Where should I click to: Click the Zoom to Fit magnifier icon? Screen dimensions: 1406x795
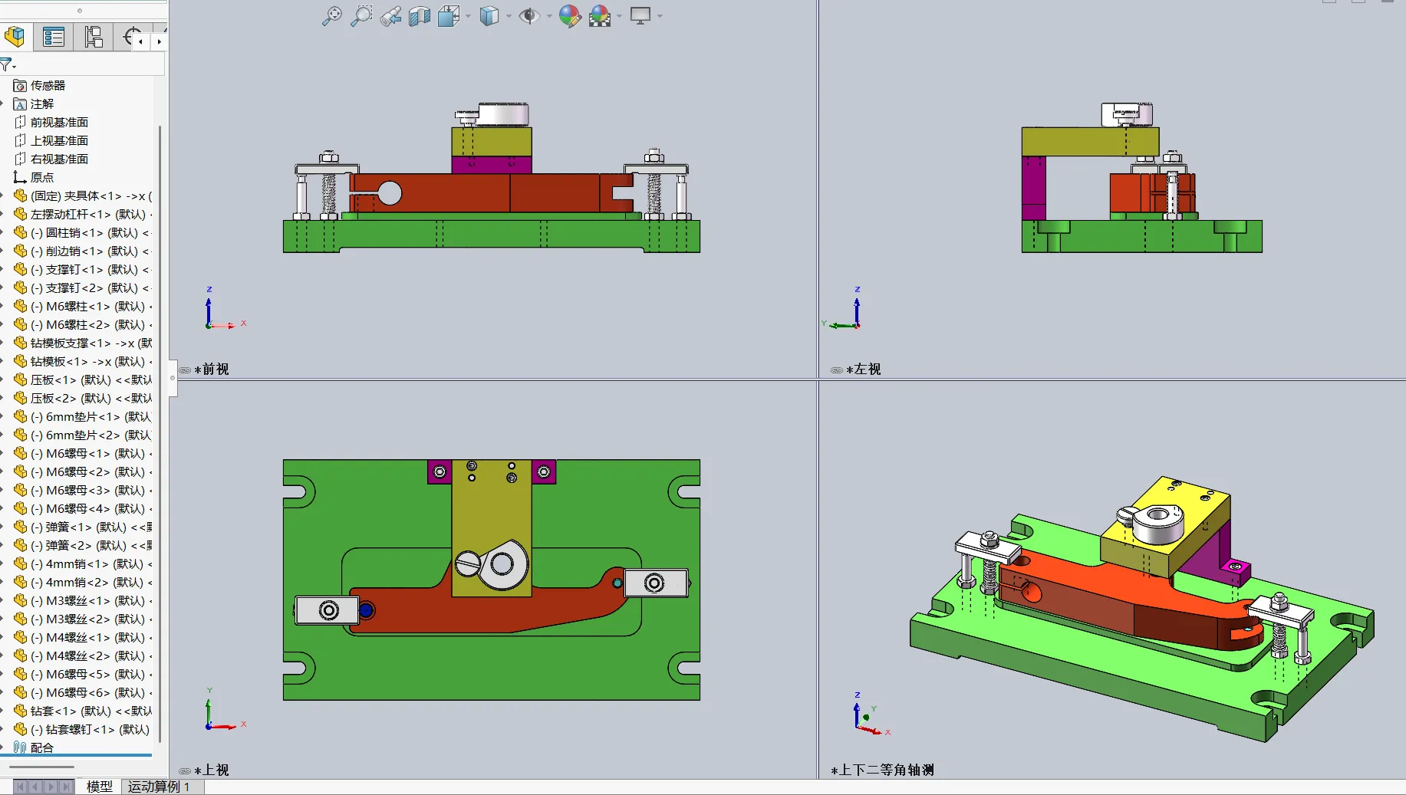(331, 16)
